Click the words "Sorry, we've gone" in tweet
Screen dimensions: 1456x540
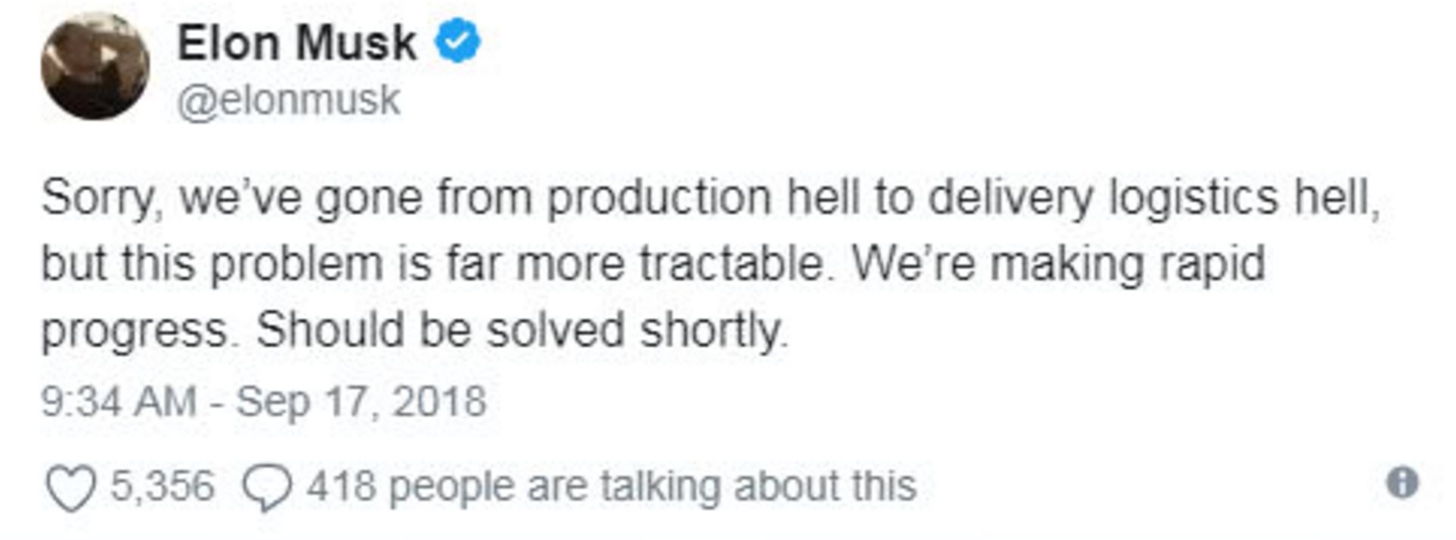[232, 198]
